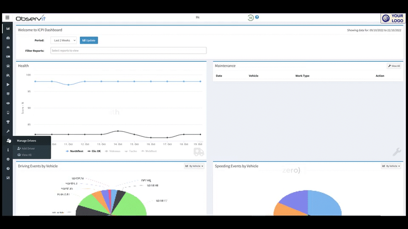Click the eye sidebar icon
408x229 pixels.
(8, 103)
